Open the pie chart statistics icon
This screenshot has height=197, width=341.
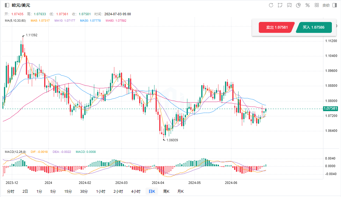pyautogui.click(x=298, y=5)
